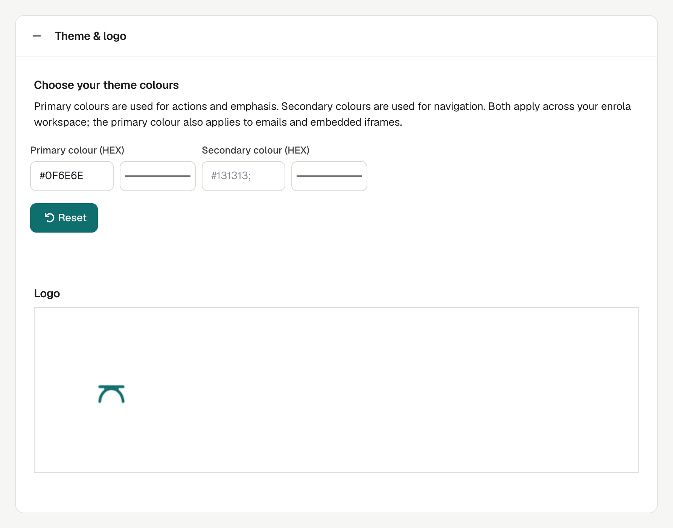
Task: Click the Primary colour HEX input field
Action: 72,176
